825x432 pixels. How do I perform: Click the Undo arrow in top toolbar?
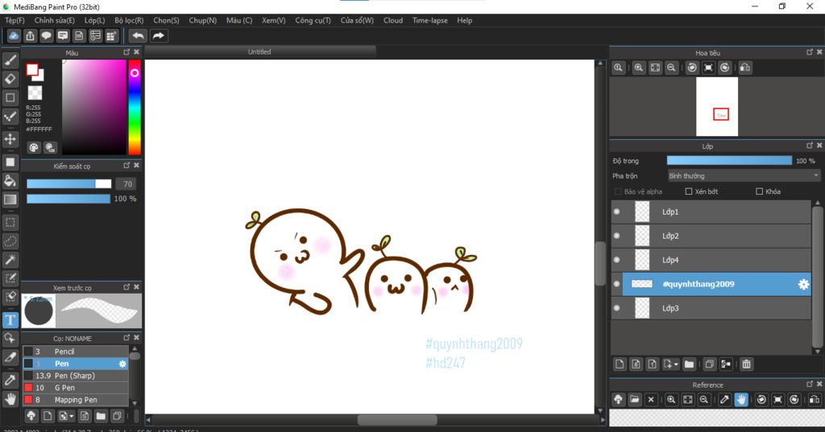click(138, 35)
